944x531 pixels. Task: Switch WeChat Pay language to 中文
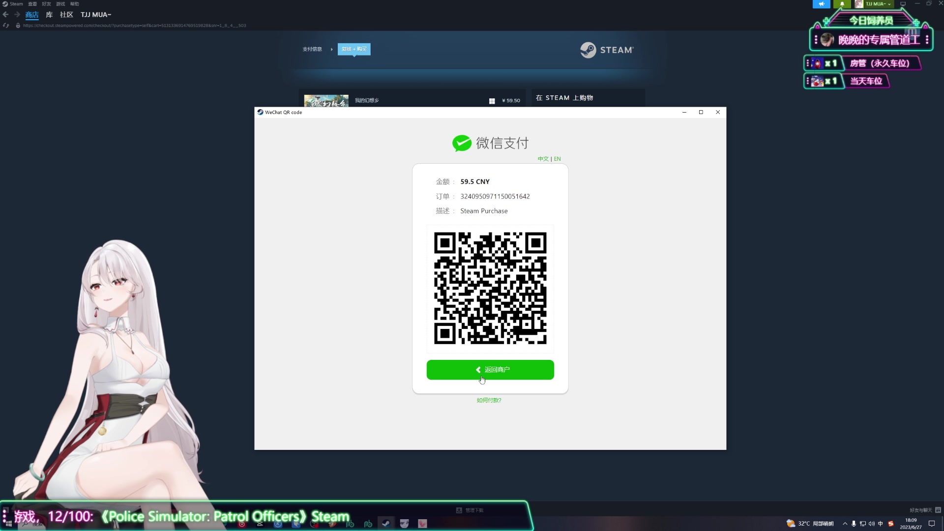click(543, 159)
